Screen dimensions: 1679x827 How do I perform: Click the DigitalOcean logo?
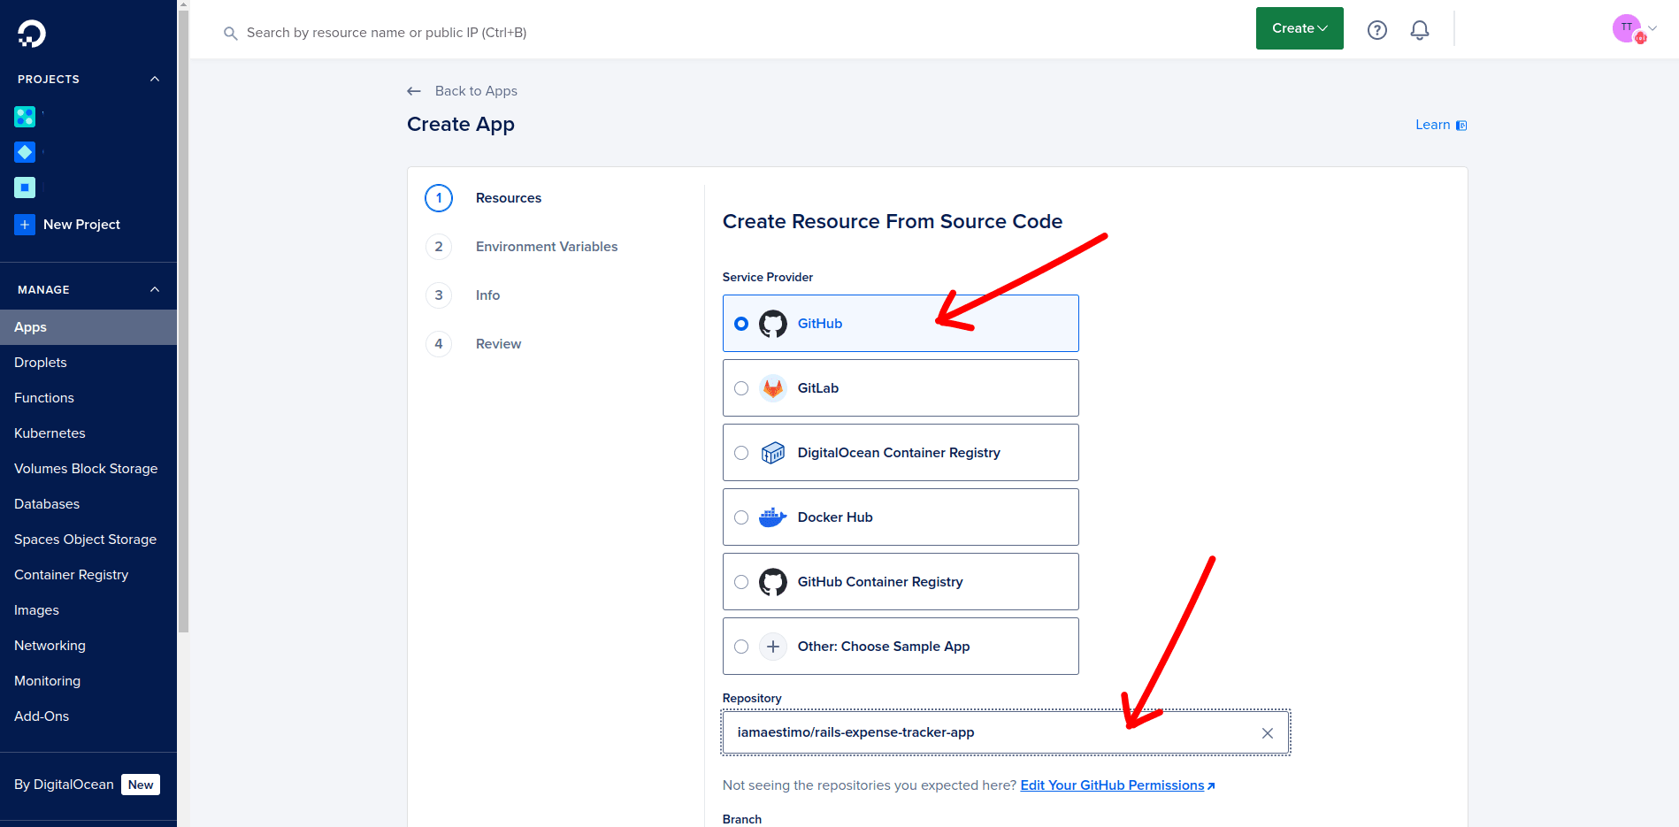pyautogui.click(x=29, y=33)
